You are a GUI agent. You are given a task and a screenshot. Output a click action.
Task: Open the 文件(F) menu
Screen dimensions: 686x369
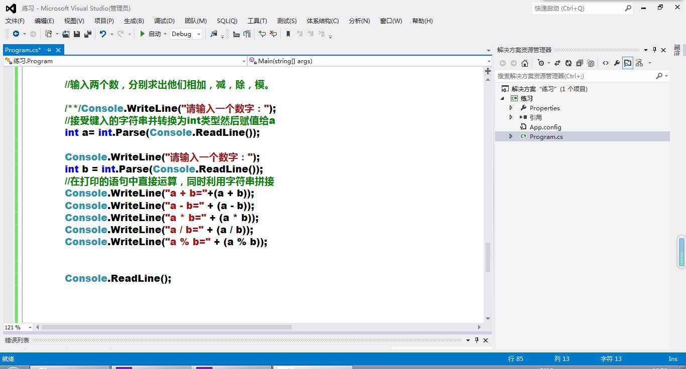[x=15, y=21]
